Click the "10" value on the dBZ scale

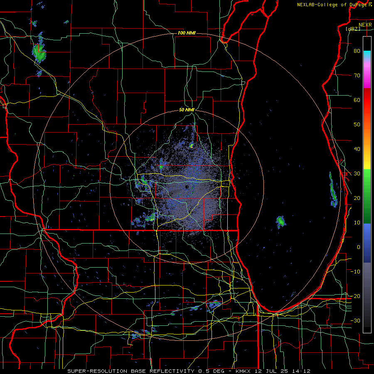(x=357, y=223)
